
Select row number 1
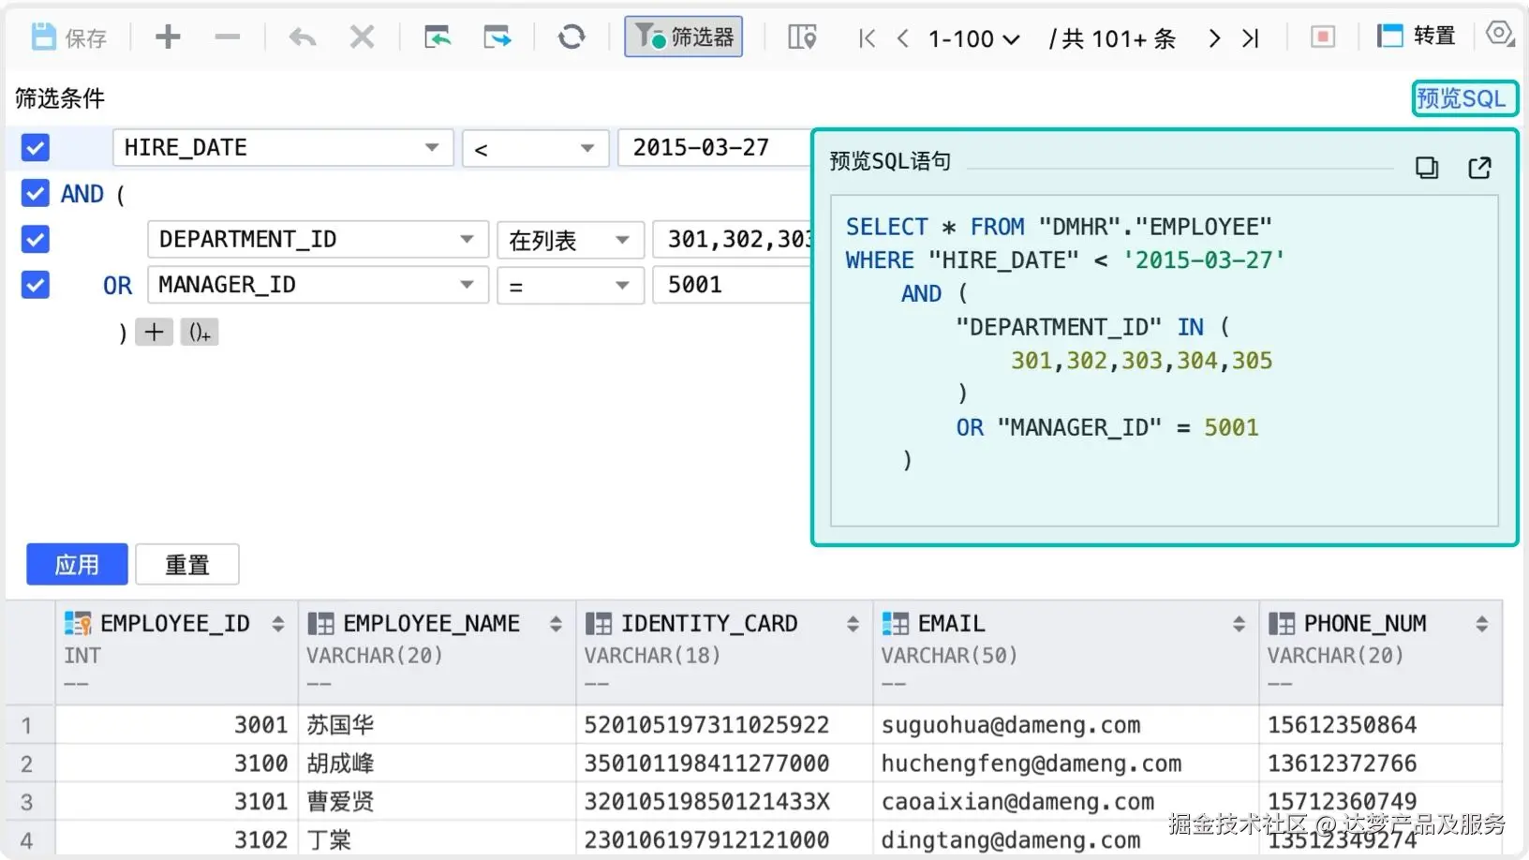[x=28, y=725]
